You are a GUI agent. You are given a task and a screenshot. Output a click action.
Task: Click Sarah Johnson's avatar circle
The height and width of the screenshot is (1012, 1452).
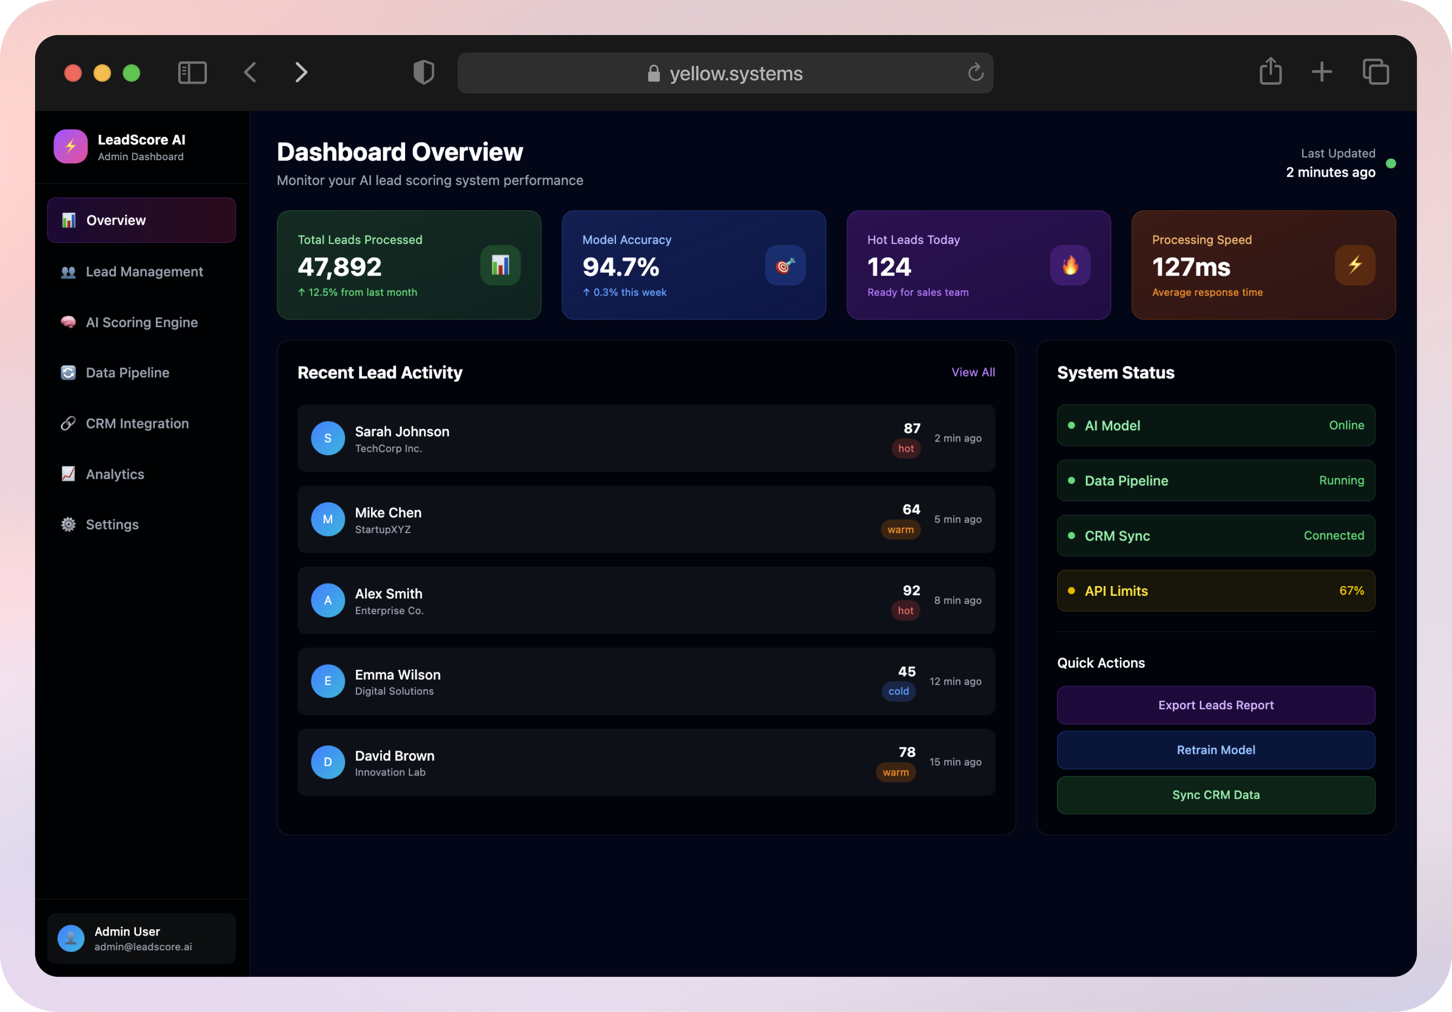(328, 438)
